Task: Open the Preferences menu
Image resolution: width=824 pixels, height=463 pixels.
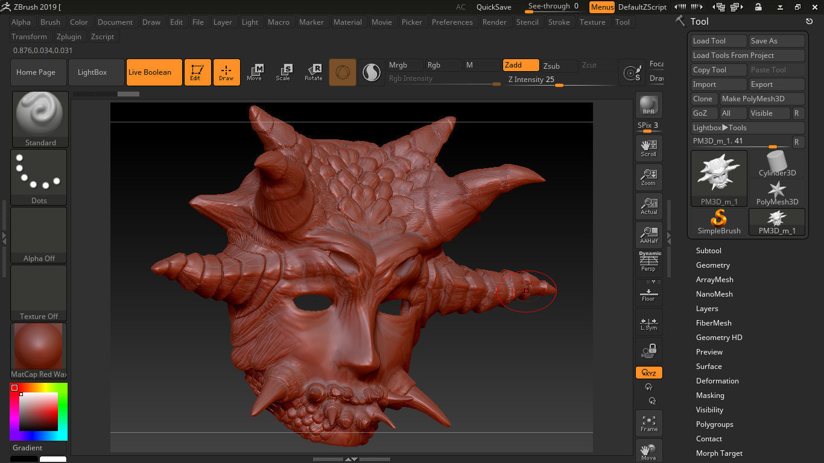Action: click(x=452, y=22)
